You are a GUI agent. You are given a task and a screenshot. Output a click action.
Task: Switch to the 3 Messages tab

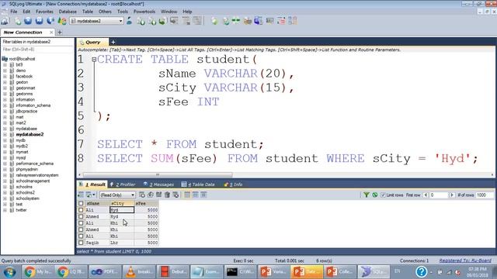(158, 184)
